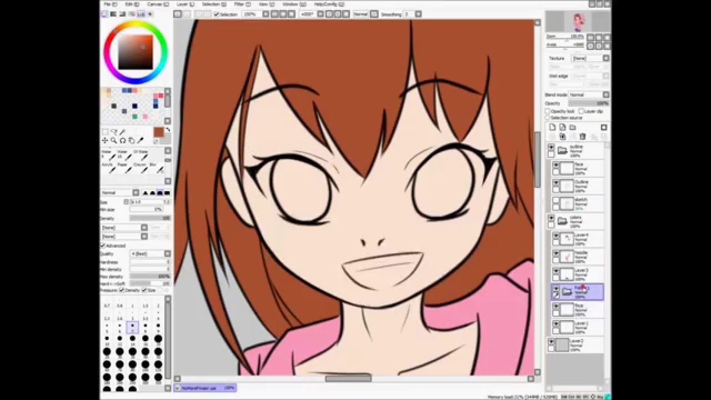The image size is (711, 400).
Task: Hide the outline folder layer
Action: (551, 147)
